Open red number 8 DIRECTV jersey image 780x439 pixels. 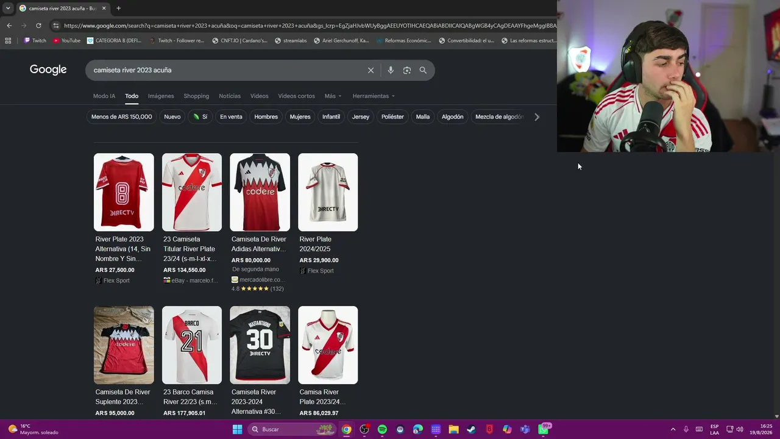[124, 192]
